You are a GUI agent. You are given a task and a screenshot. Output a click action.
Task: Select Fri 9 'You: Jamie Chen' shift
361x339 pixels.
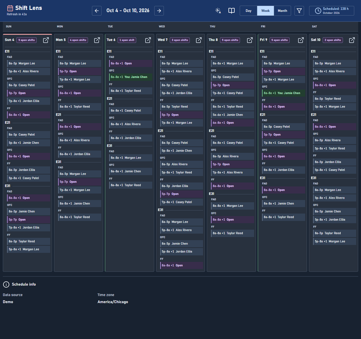pyautogui.click(x=284, y=93)
